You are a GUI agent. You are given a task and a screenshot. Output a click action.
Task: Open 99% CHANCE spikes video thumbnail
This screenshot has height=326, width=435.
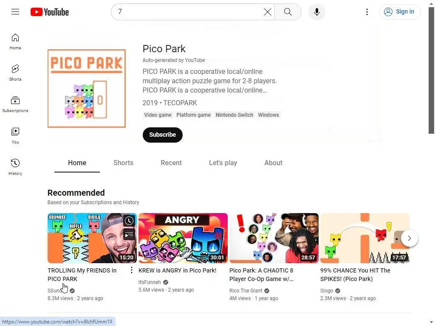[x=365, y=238]
